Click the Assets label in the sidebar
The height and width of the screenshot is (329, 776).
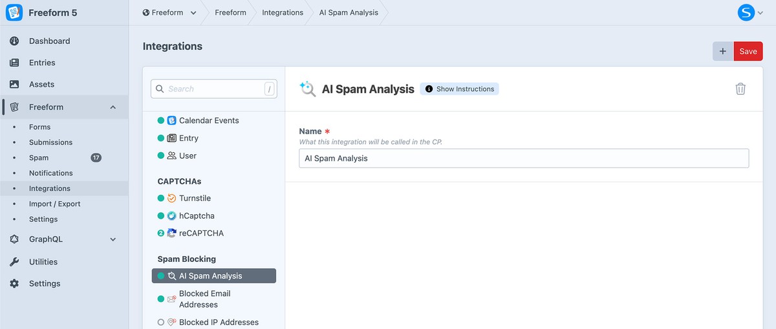pos(41,85)
